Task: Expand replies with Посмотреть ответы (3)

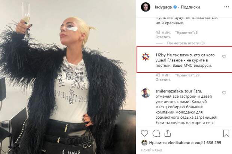Action: click(x=186, y=43)
